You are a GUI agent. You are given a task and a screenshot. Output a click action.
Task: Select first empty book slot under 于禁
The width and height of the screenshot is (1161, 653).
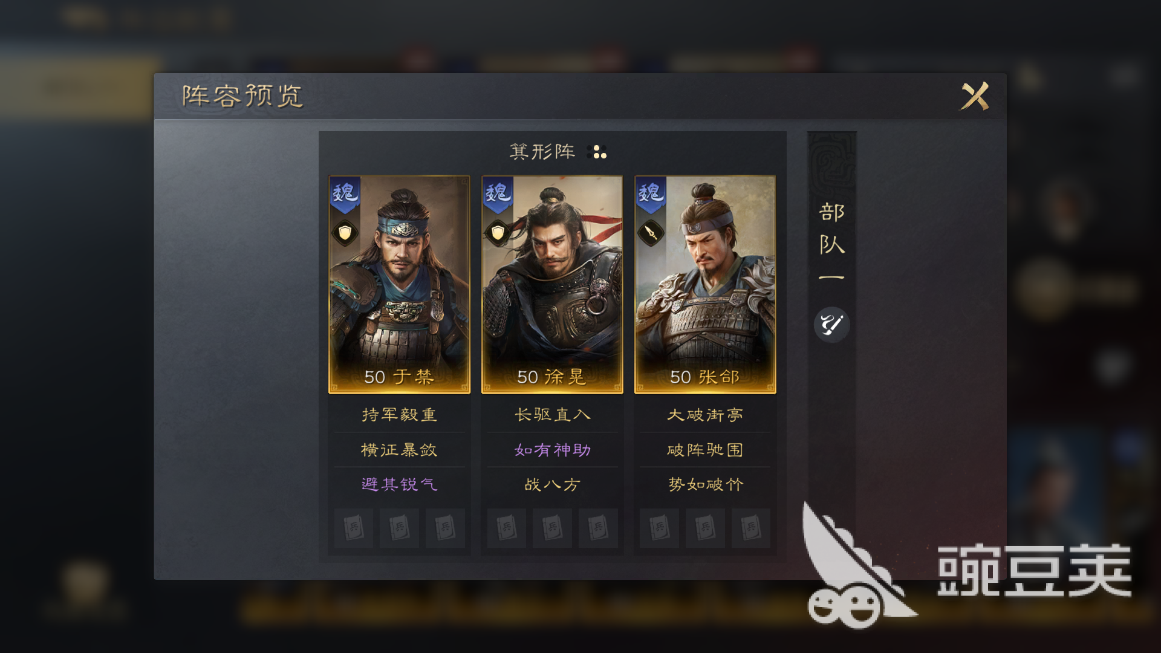coord(354,528)
